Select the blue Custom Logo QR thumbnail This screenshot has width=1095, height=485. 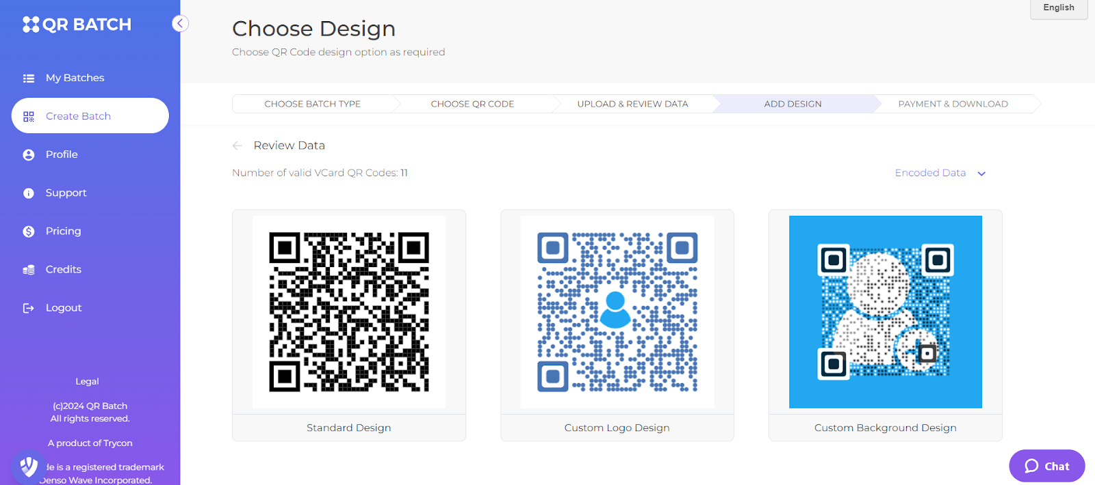tap(617, 312)
